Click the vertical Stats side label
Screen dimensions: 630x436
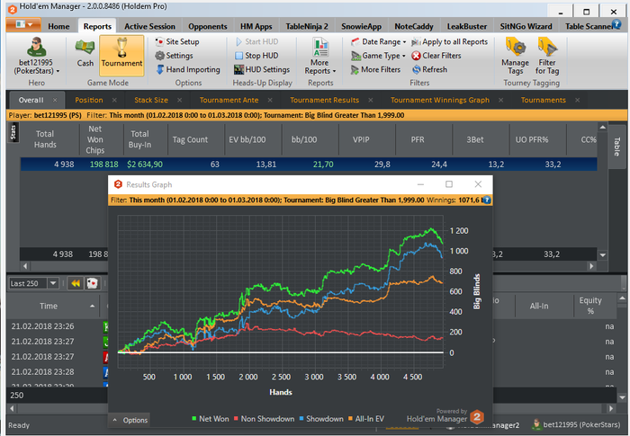[13, 132]
